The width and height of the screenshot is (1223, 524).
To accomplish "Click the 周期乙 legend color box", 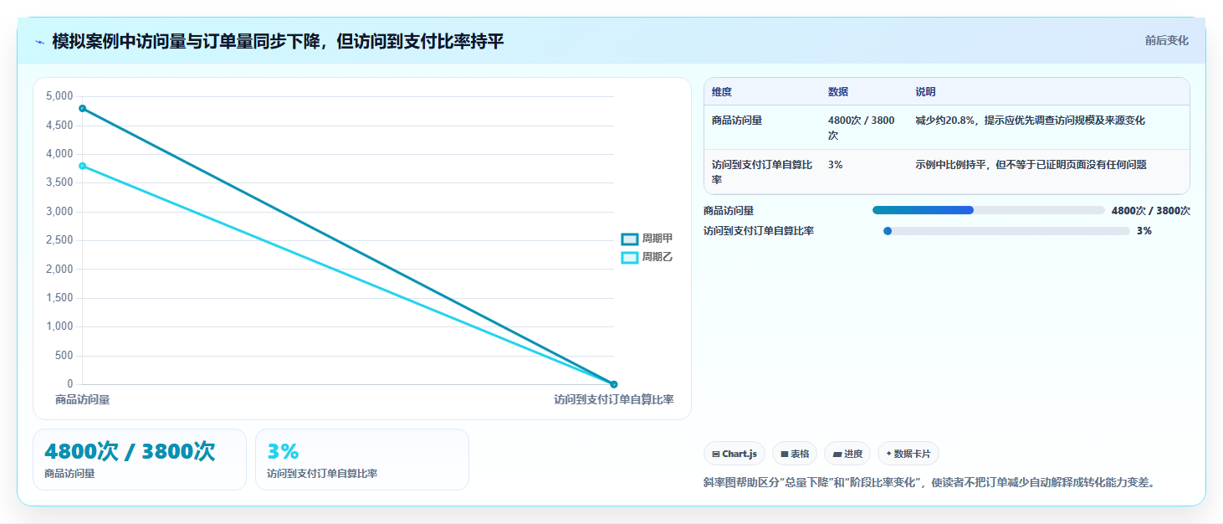I will [630, 257].
